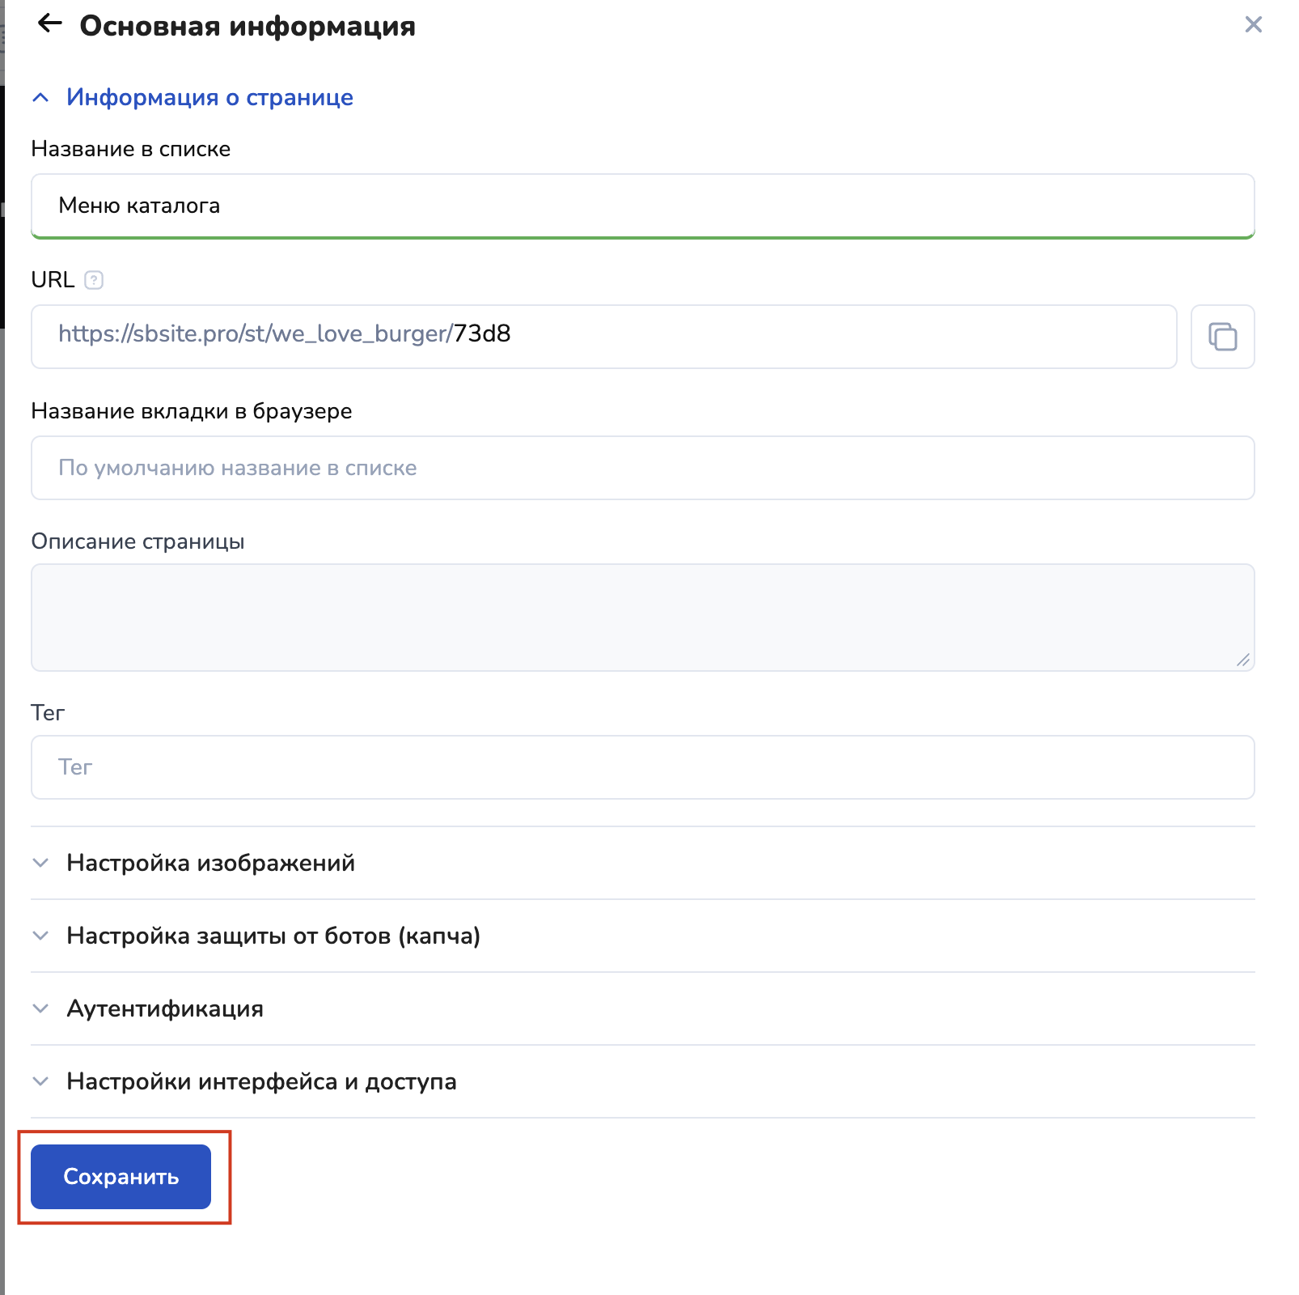This screenshot has width=1299, height=1295.
Task: Expand 'Настройки интерфейса и доступа' chevron
Action: pos(40,1081)
